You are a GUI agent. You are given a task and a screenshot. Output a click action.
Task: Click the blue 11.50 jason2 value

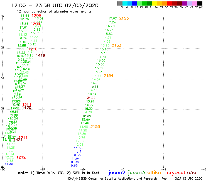[78, 148]
